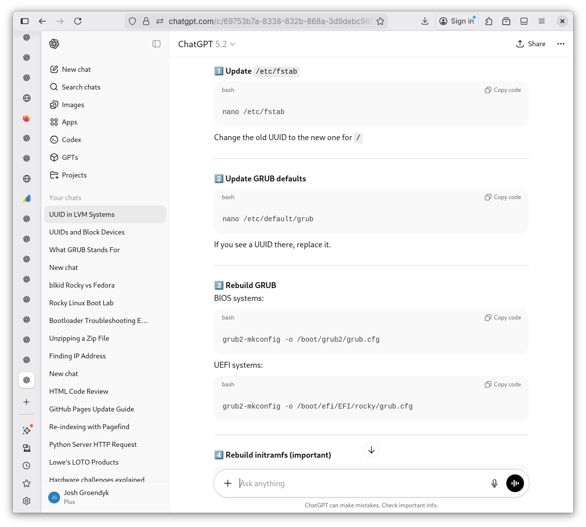The height and width of the screenshot is (527, 586).
Task: Open the three-dot conversation options menu
Action: pos(560,44)
